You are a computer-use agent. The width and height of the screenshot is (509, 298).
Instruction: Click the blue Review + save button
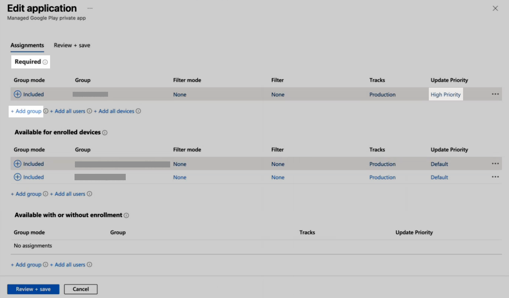click(x=33, y=289)
